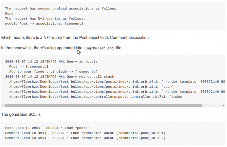Click the horizontal scrollbar thumb of the log block
227x147 pixels.
click(x=103, y=105)
